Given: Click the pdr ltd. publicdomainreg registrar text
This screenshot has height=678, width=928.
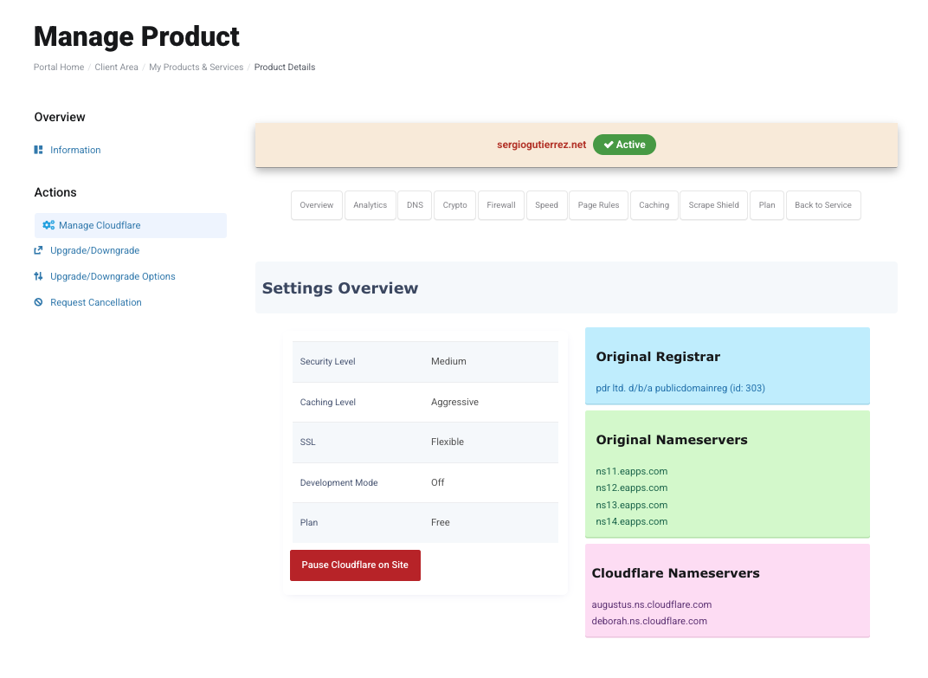Looking at the screenshot, I should pos(680,388).
